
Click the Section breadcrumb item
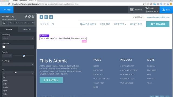coord(4,20)
